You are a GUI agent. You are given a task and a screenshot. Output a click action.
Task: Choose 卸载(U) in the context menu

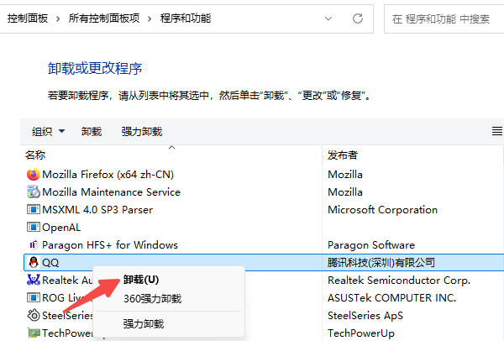click(140, 280)
